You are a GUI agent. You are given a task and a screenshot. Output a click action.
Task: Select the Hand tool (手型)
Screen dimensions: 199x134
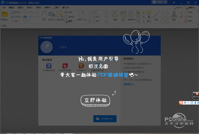coord(44,14)
